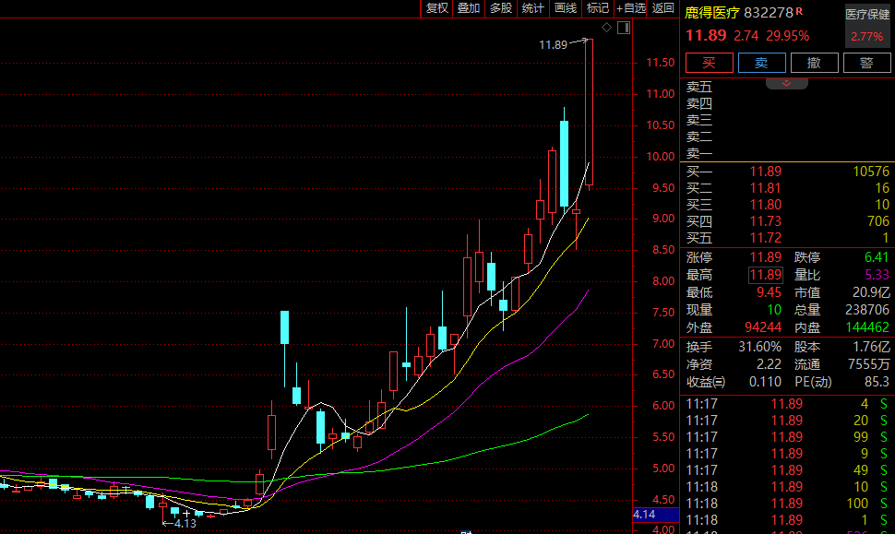This screenshot has height=534, width=895.
Task: Open the 画线 drawing tool
Action: coord(566,8)
